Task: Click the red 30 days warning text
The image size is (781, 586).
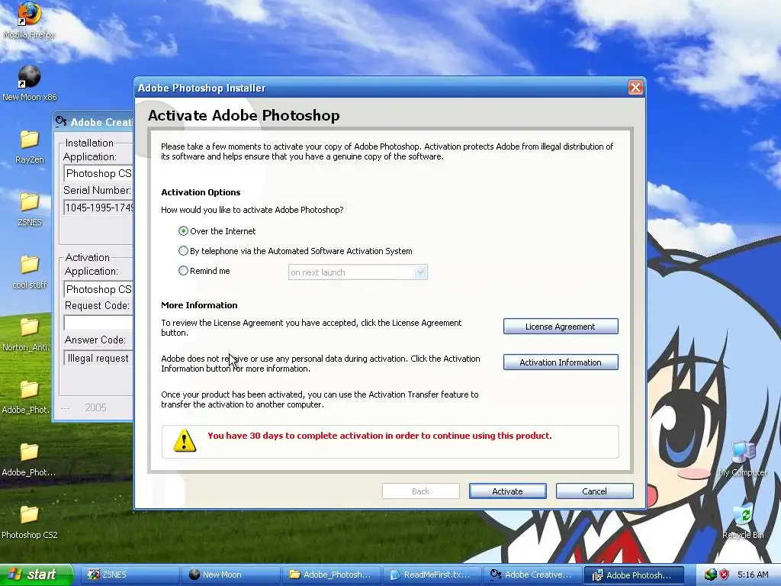Action: [x=380, y=436]
